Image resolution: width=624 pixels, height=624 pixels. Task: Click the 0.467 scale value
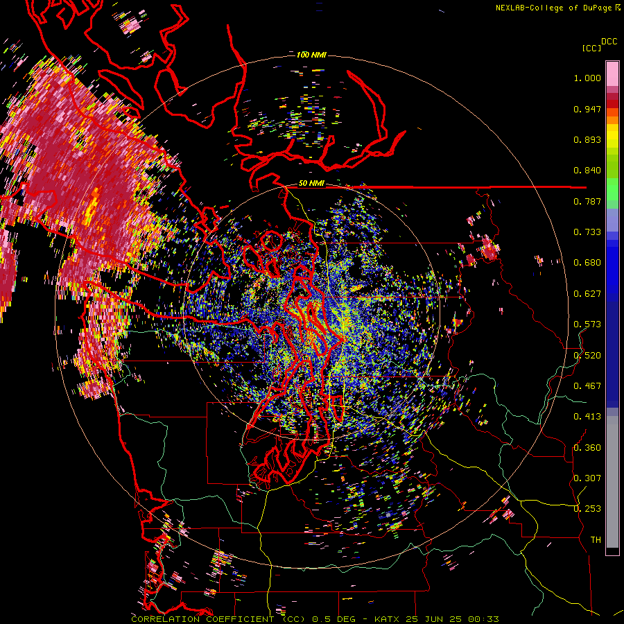(x=587, y=386)
